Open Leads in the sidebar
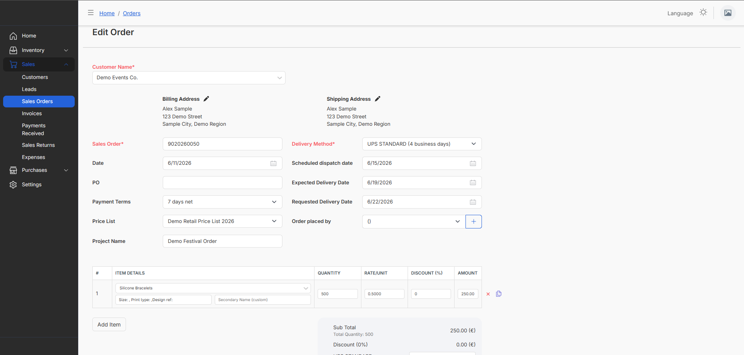 (x=29, y=89)
